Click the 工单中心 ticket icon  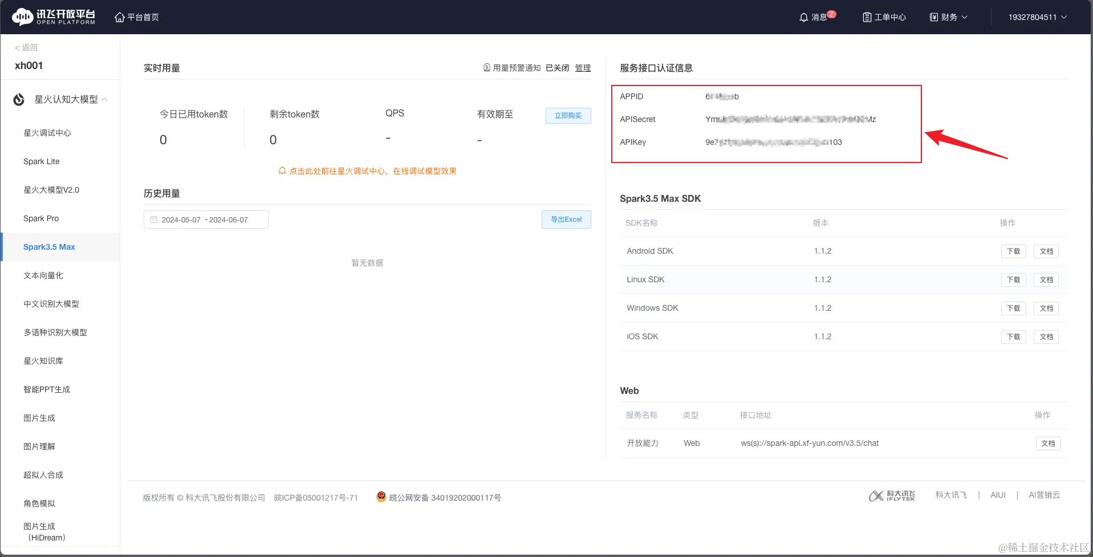pyautogui.click(x=867, y=17)
